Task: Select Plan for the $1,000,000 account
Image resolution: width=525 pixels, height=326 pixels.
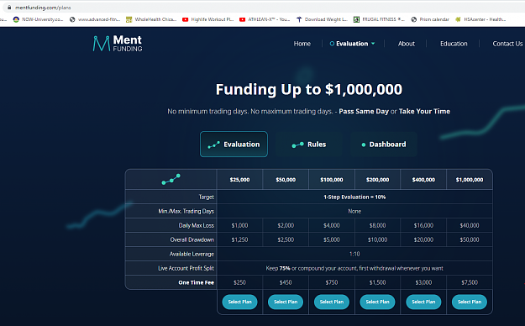Action: click(x=470, y=302)
